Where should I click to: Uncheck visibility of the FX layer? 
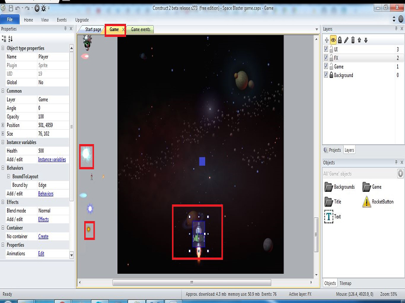(x=326, y=58)
